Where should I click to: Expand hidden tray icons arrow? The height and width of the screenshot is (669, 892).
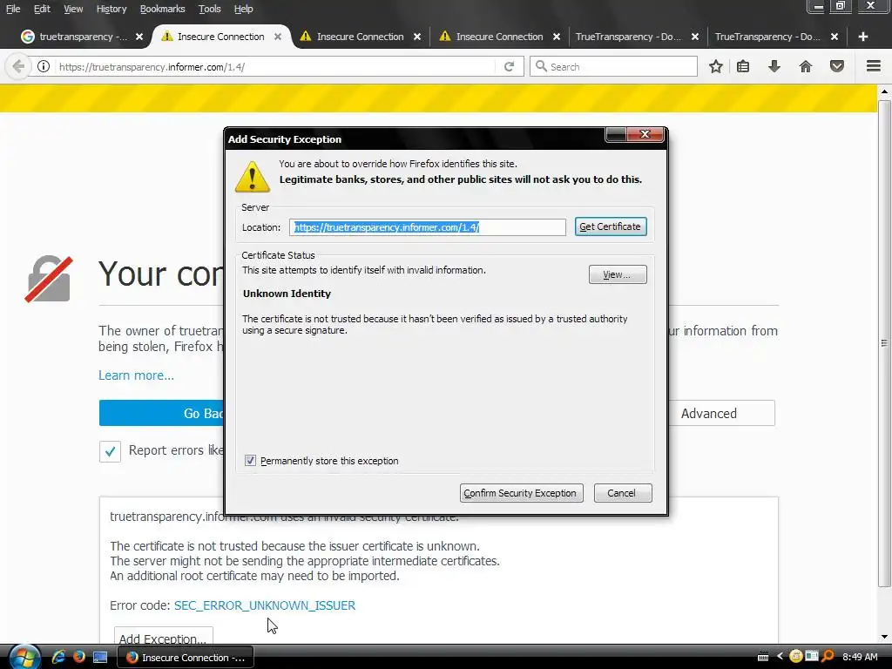pyautogui.click(x=780, y=657)
